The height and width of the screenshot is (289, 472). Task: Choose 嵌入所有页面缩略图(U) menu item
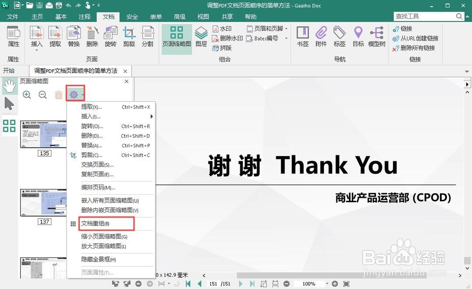(111, 200)
